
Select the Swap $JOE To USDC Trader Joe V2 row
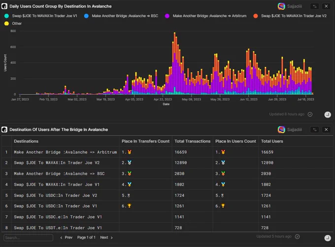click(167, 195)
